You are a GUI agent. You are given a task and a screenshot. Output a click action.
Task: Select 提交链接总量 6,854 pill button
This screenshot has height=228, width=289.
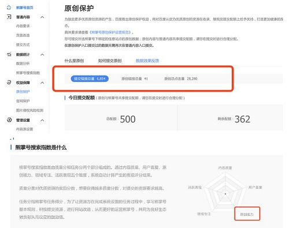click(x=90, y=79)
